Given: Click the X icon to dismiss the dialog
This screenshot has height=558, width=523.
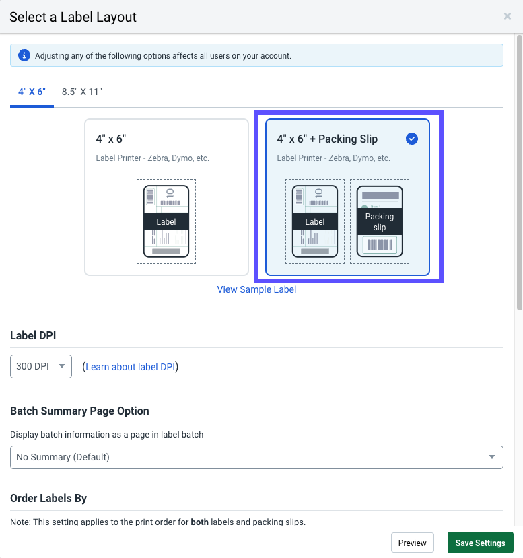Looking at the screenshot, I should tap(508, 16).
